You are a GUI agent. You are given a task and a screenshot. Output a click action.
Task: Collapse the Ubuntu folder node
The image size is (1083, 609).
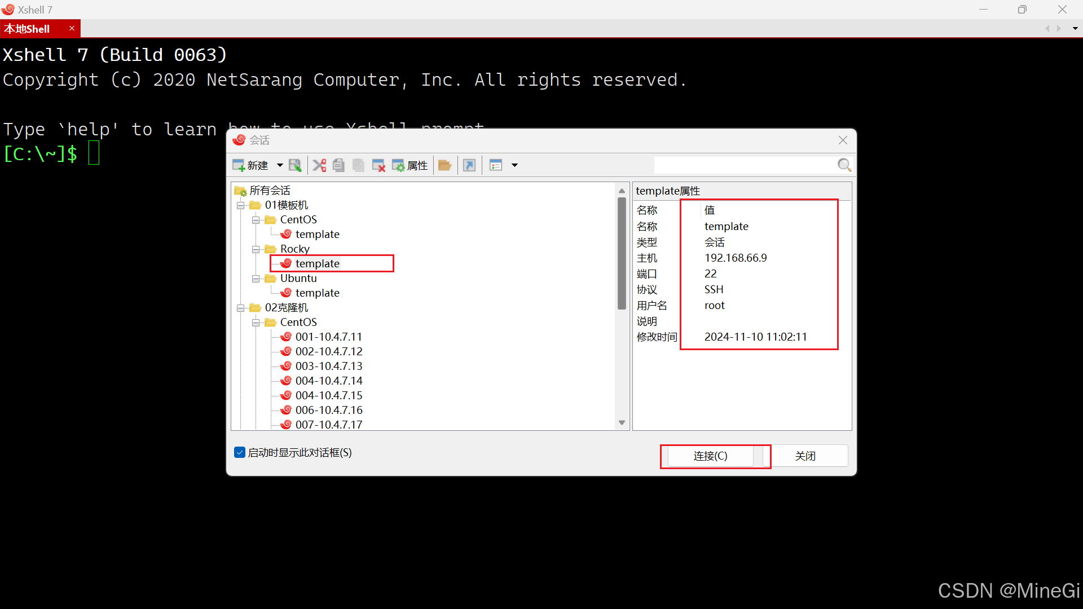coord(256,279)
